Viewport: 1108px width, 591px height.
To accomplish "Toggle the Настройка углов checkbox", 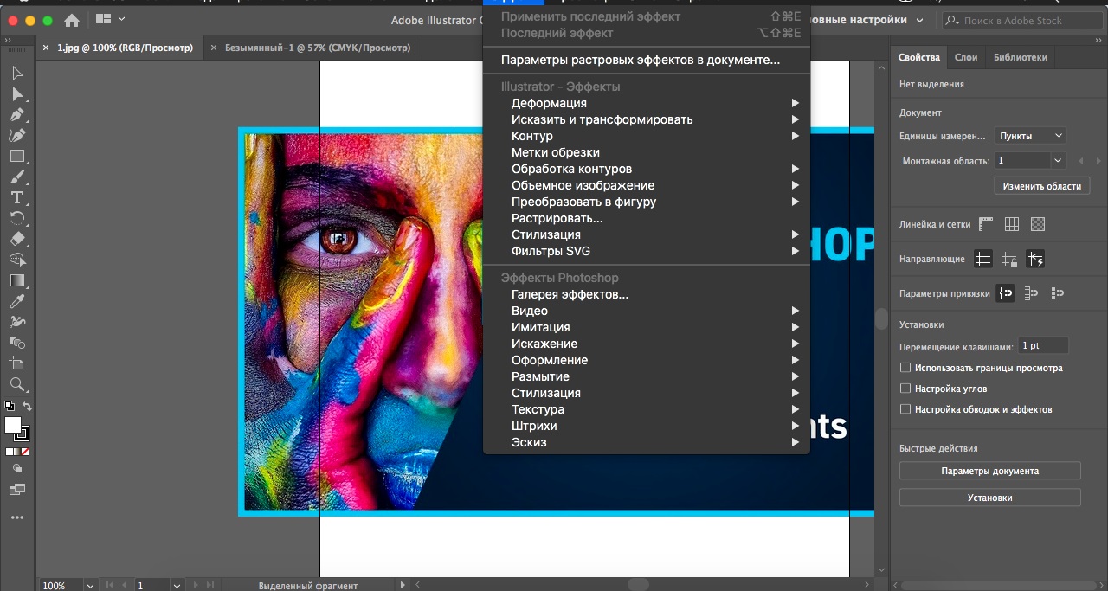I will pos(905,389).
